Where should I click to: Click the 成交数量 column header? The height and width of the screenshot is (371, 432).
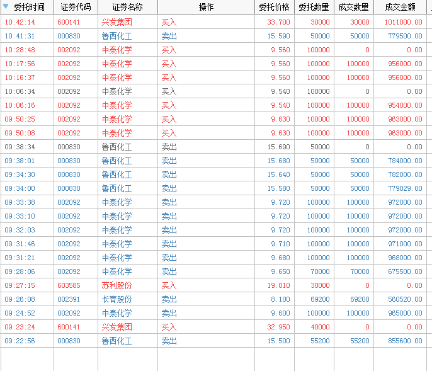[x=353, y=7]
